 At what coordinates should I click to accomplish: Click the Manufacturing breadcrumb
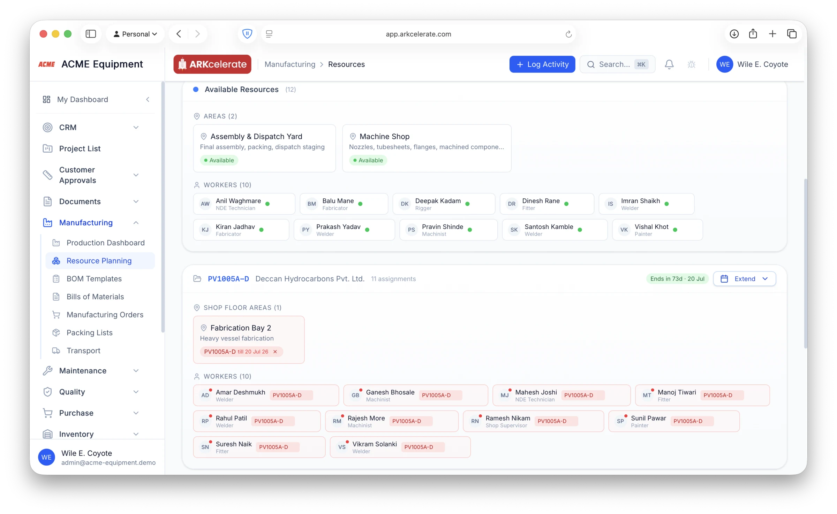[x=290, y=64]
